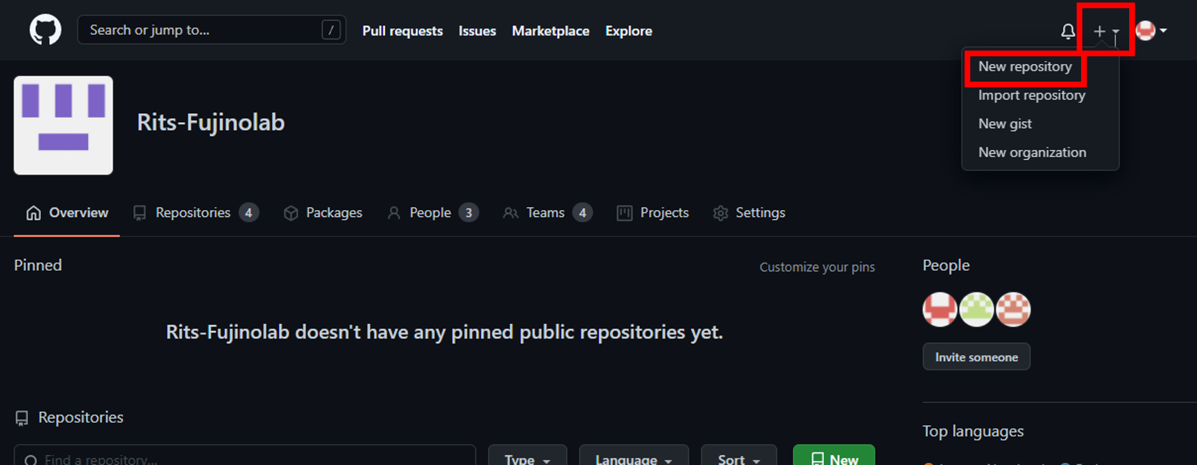Go to Issues in the header

click(x=477, y=31)
